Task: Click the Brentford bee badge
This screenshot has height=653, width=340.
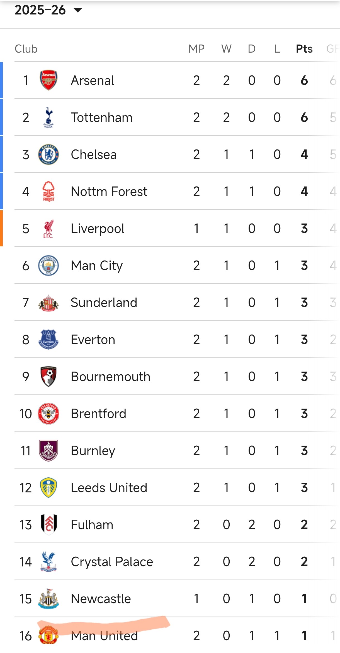Action: (48, 414)
